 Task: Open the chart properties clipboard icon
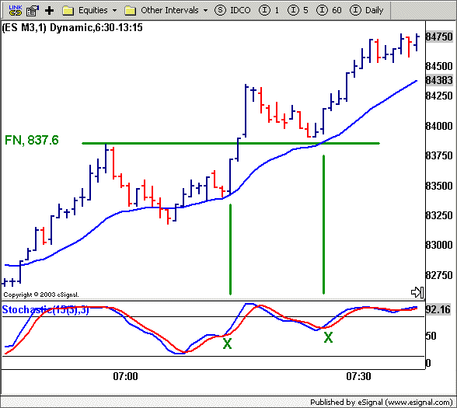pos(33,11)
